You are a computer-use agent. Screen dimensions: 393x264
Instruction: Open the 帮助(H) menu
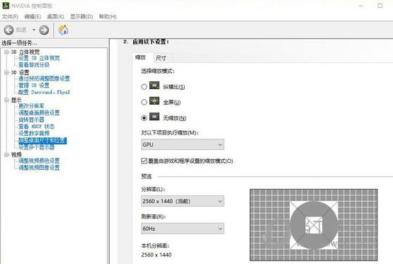[108, 16]
